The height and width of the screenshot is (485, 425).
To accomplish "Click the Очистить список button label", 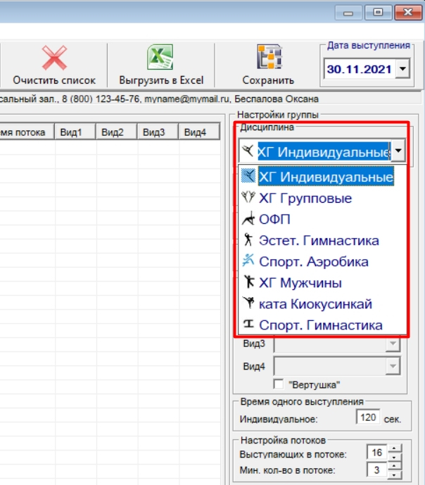I will click(x=54, y=80).
